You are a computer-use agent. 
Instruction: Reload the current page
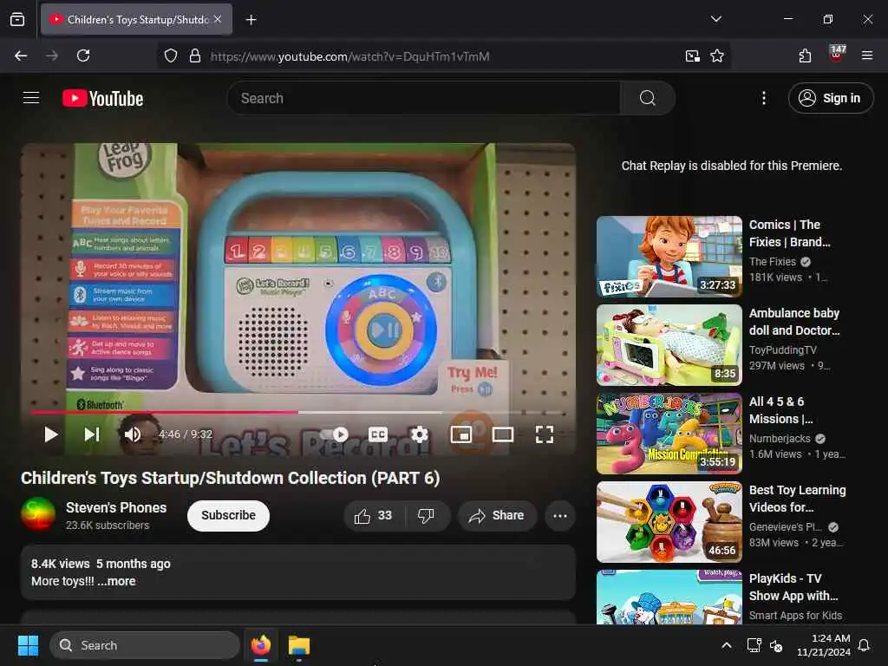pyautogui.click(x=83, y=55)
